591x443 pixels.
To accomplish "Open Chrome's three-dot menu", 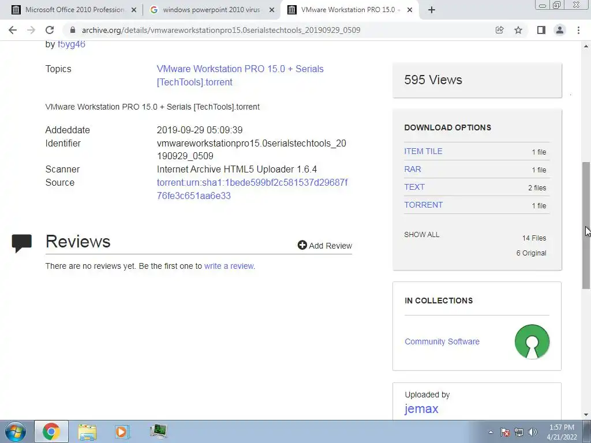I will [x=578, y=30].
